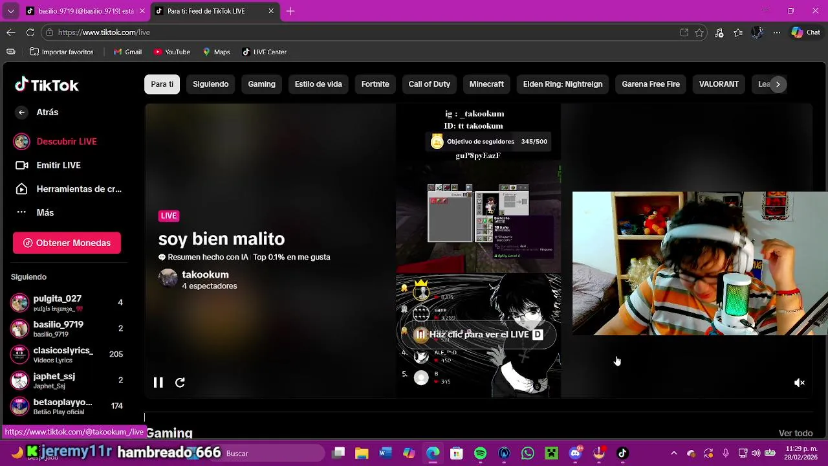The width and height of the screenshot is (828, 466).
Task: Open basilio_9719 live from Siguiendo list
Action: (67, 328)
